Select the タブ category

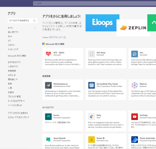pos(9,41)
